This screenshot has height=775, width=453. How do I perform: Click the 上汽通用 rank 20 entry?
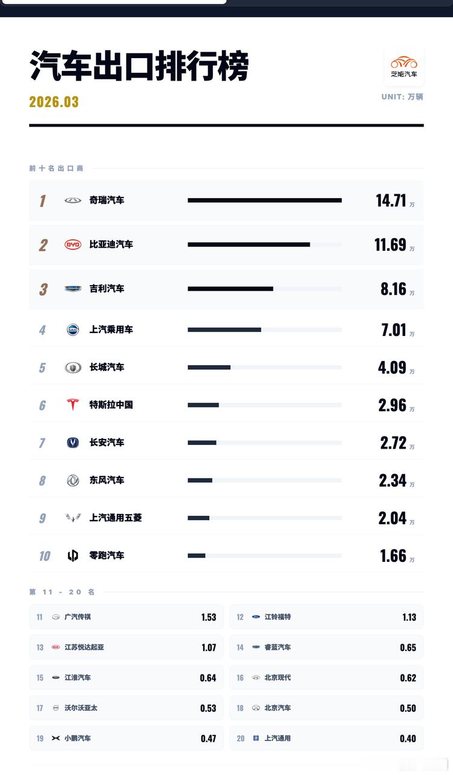327,738
